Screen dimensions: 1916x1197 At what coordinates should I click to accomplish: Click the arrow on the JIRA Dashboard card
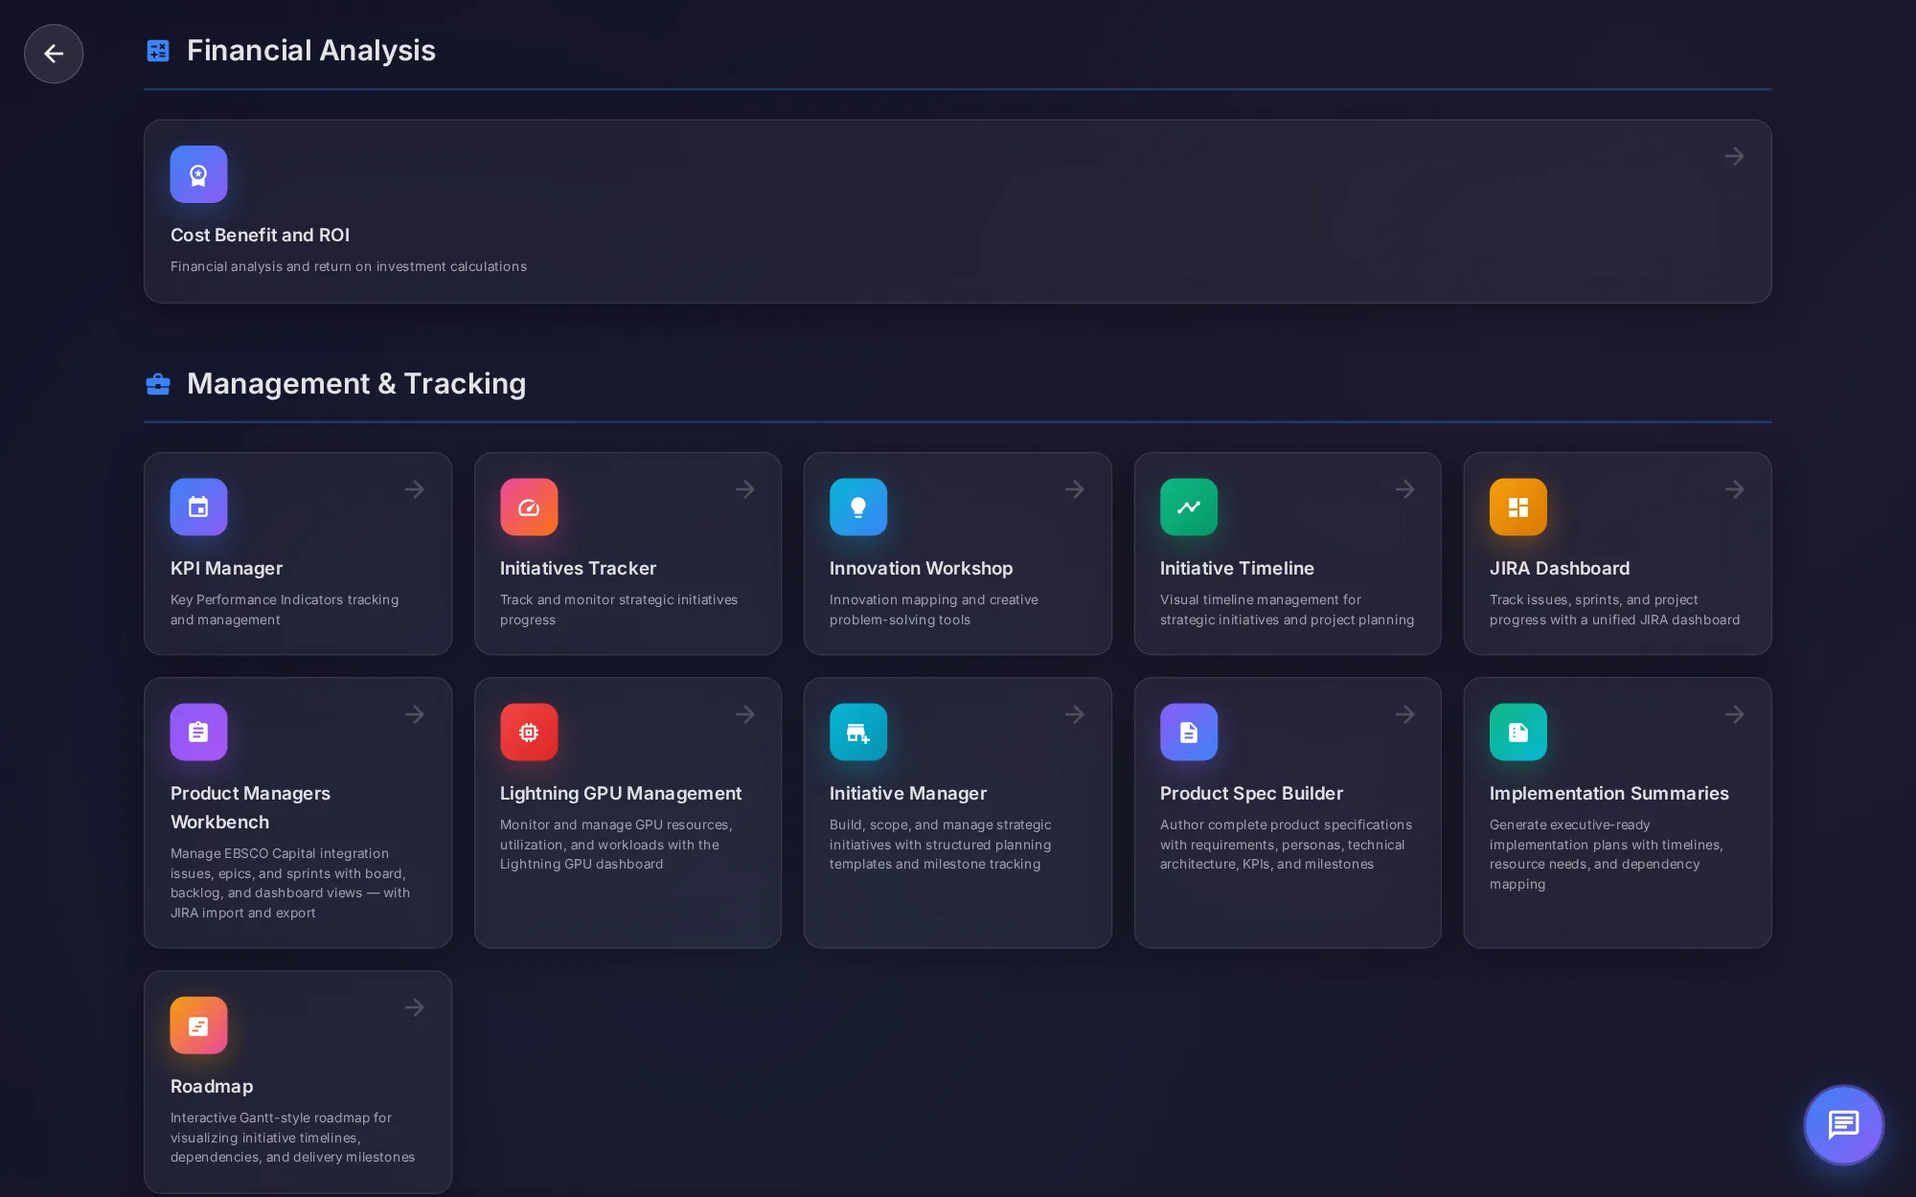pos(1734,489)
